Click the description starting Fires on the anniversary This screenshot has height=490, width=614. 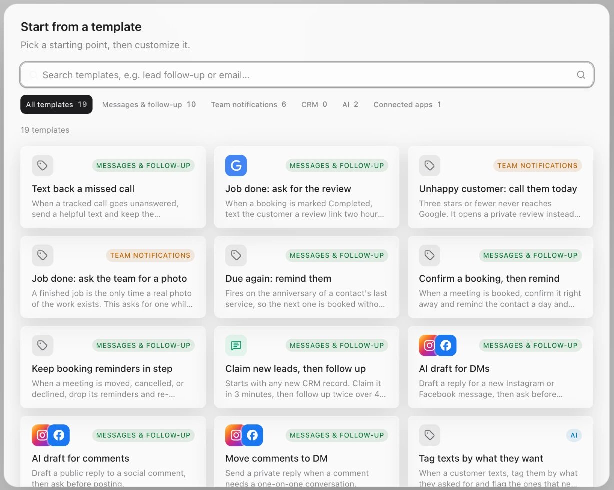pyautogui.click(x=306, y=299)
